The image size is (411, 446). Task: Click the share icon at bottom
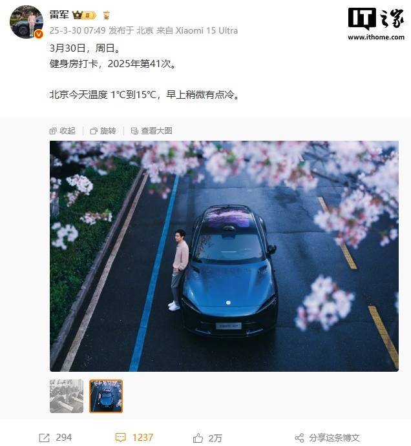click(x=299, y=438)
